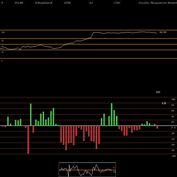Click the RSI axis label 70
This screenshot has height=177, width=177.
coord(2,41)
